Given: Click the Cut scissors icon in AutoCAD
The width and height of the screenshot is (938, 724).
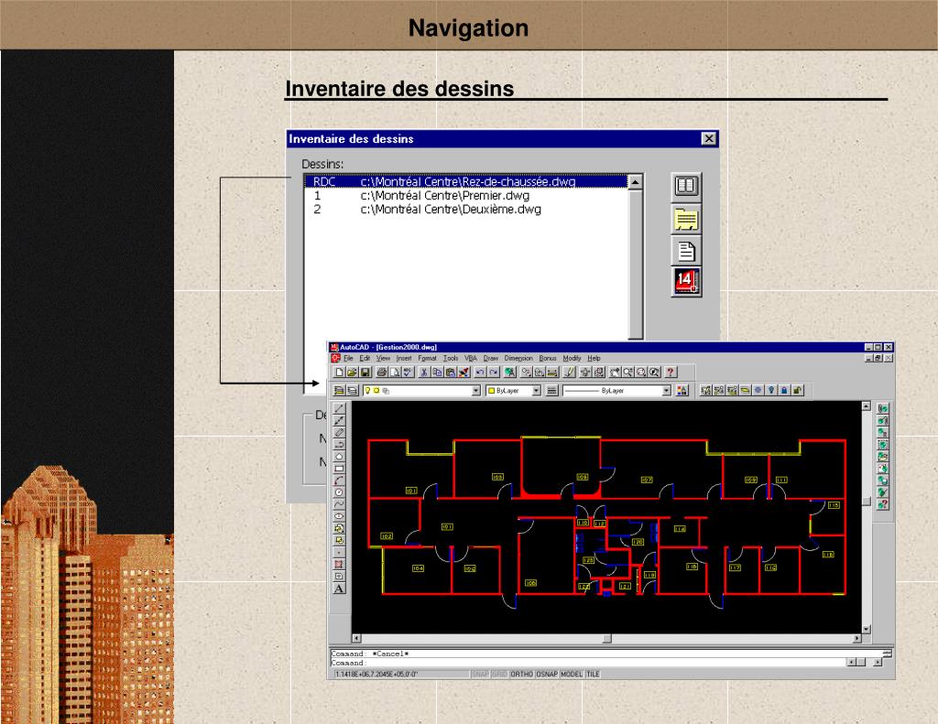Looking at the screenshot, I should click(x=423, y=372).
